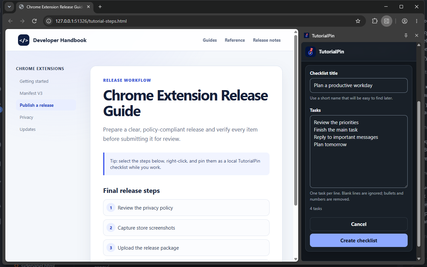Select Publish a release in sidebar
This screenshot has height=267, width=427.
tap(46, 105)
